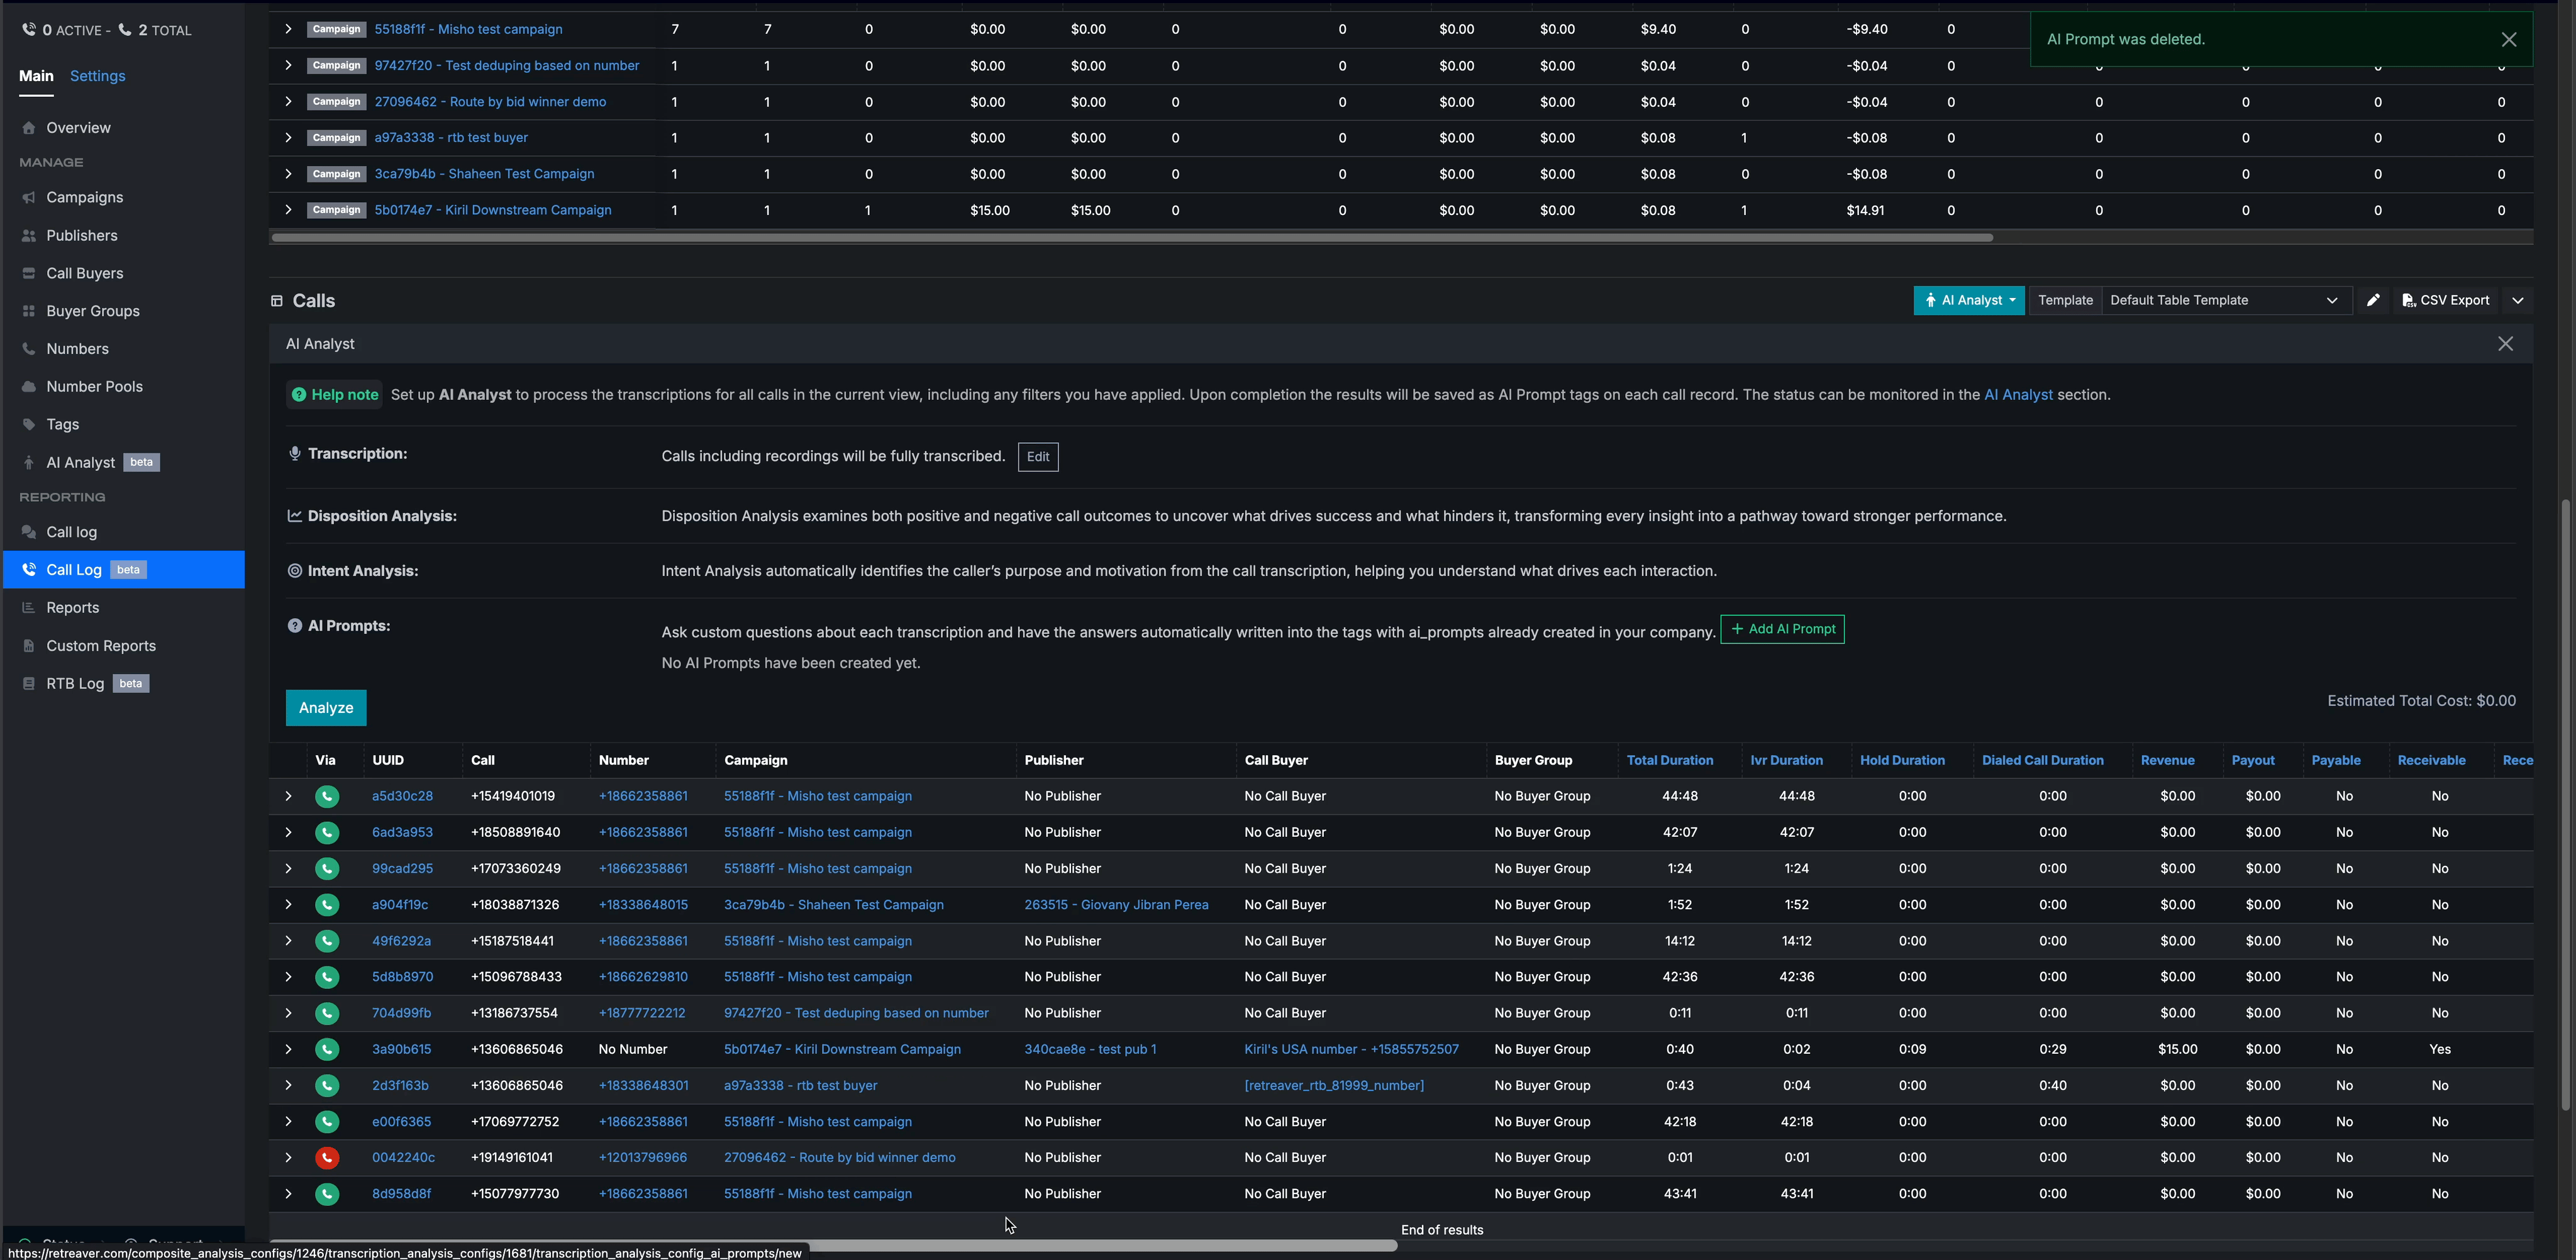Click the Campaigns megaphone icon in sidebar
Image resolution: width=2576 pixels, height=1260 pixels.
[29, 198]
